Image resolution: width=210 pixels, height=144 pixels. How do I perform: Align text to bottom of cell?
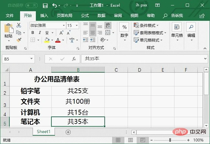click(x=100, y=26)
